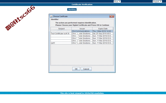Select issuer cell in cert1 row
Image resolution: width=166 pixels, height=103 pixels.
point(82,43)
